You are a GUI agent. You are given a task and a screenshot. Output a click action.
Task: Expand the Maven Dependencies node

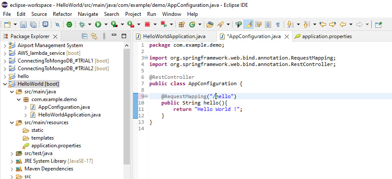point(12,169)
